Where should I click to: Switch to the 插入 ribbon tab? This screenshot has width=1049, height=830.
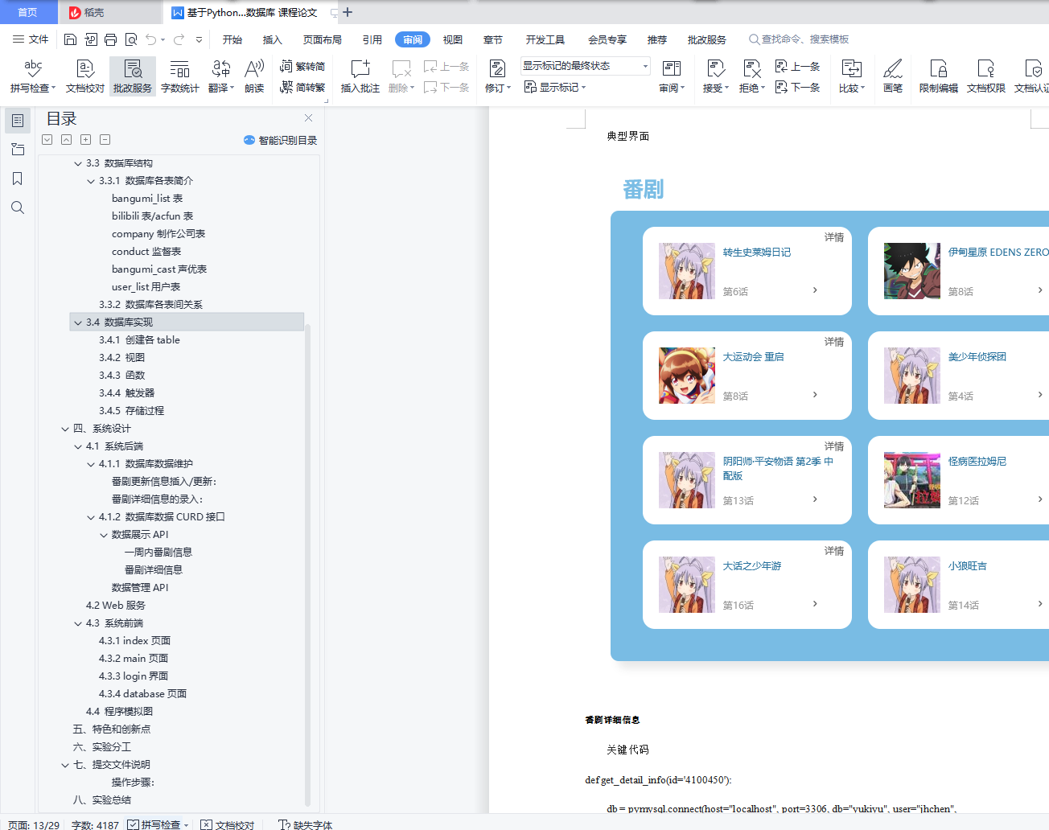pyautogui.click(x=273, y=39)
